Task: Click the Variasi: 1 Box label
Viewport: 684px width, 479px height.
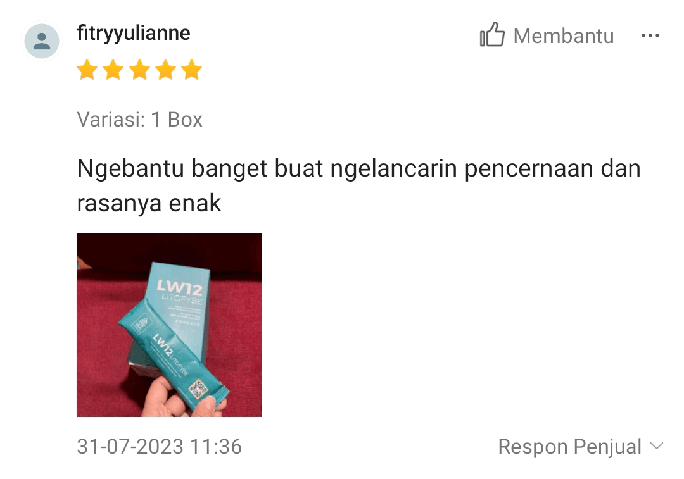Action: tap(139, 120)
